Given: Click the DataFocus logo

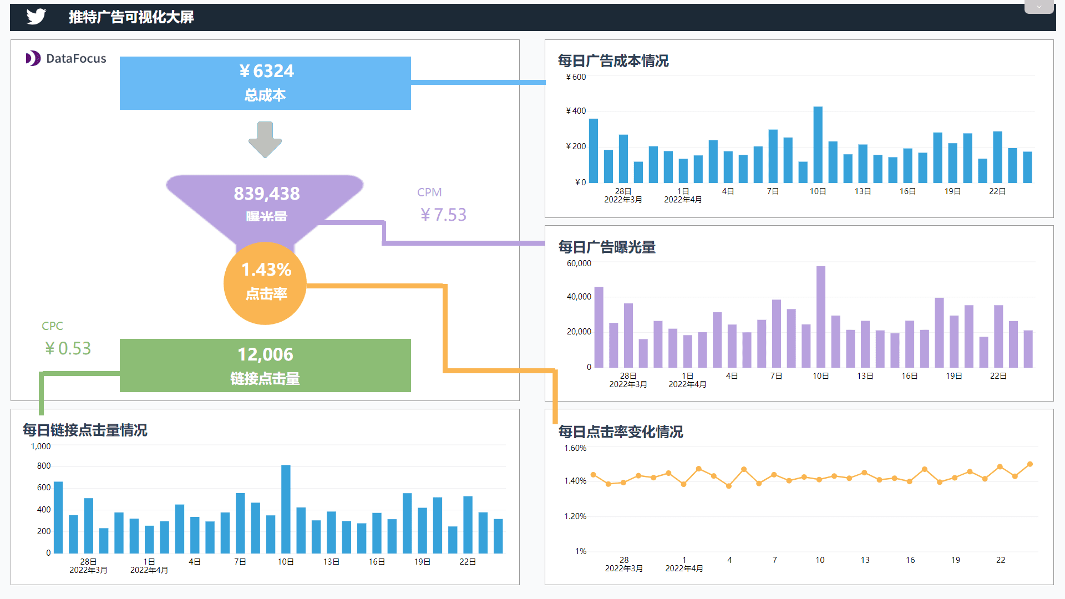Looking at the screenshot, I should (66, 58).
